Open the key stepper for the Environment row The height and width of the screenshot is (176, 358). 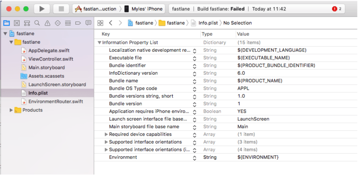tap(195, 158)
